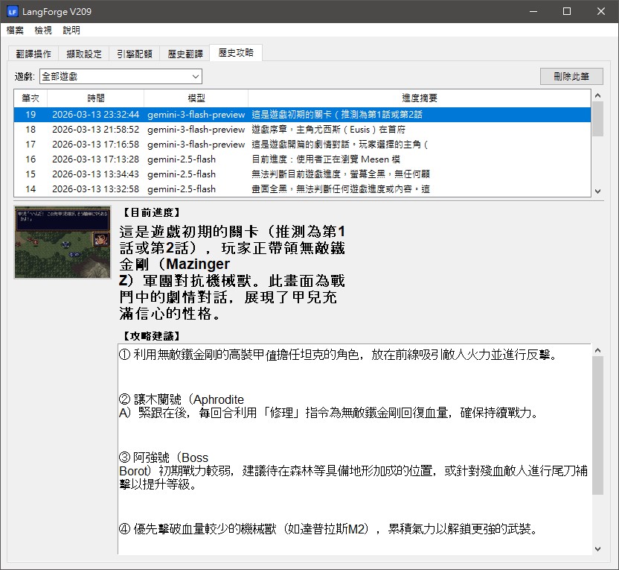Image resolution: width=619 pixels, height=570 pixels.
Task: Open the 檔案 menu
Action: pos(15,31)
